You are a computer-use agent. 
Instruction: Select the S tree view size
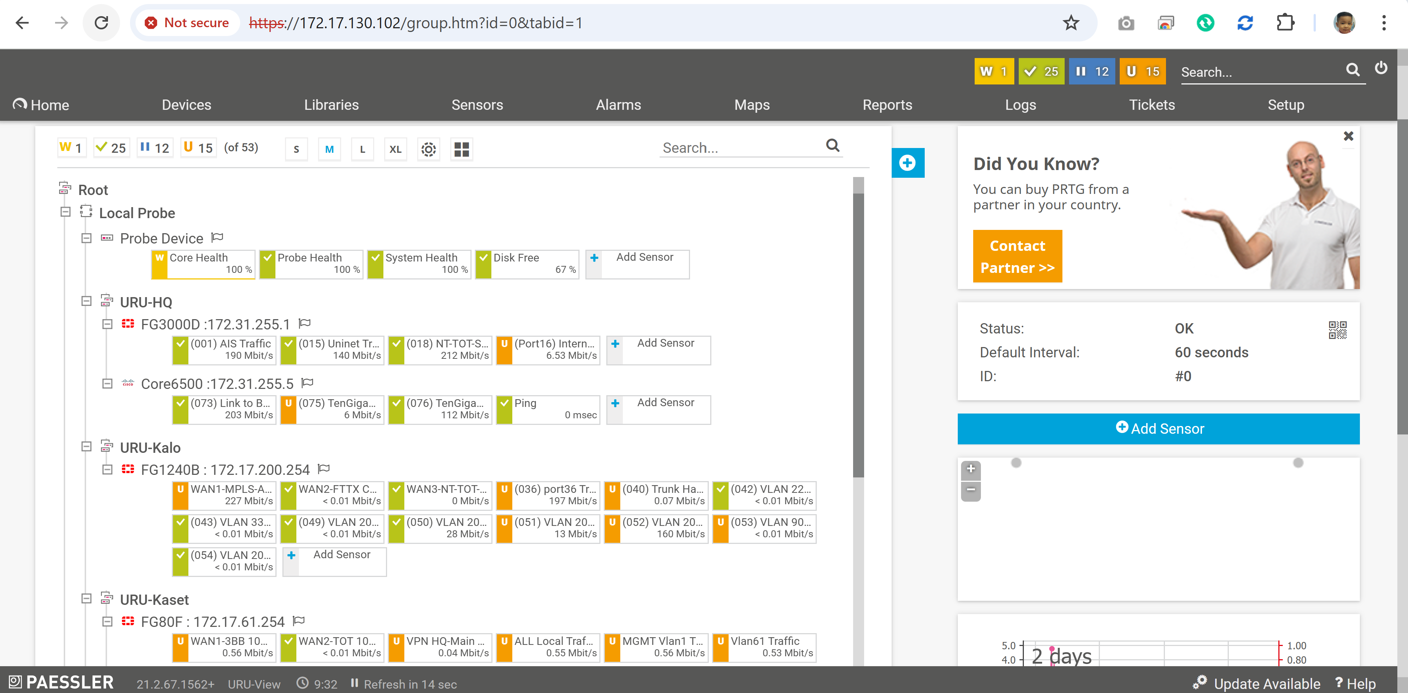(296, 149)
